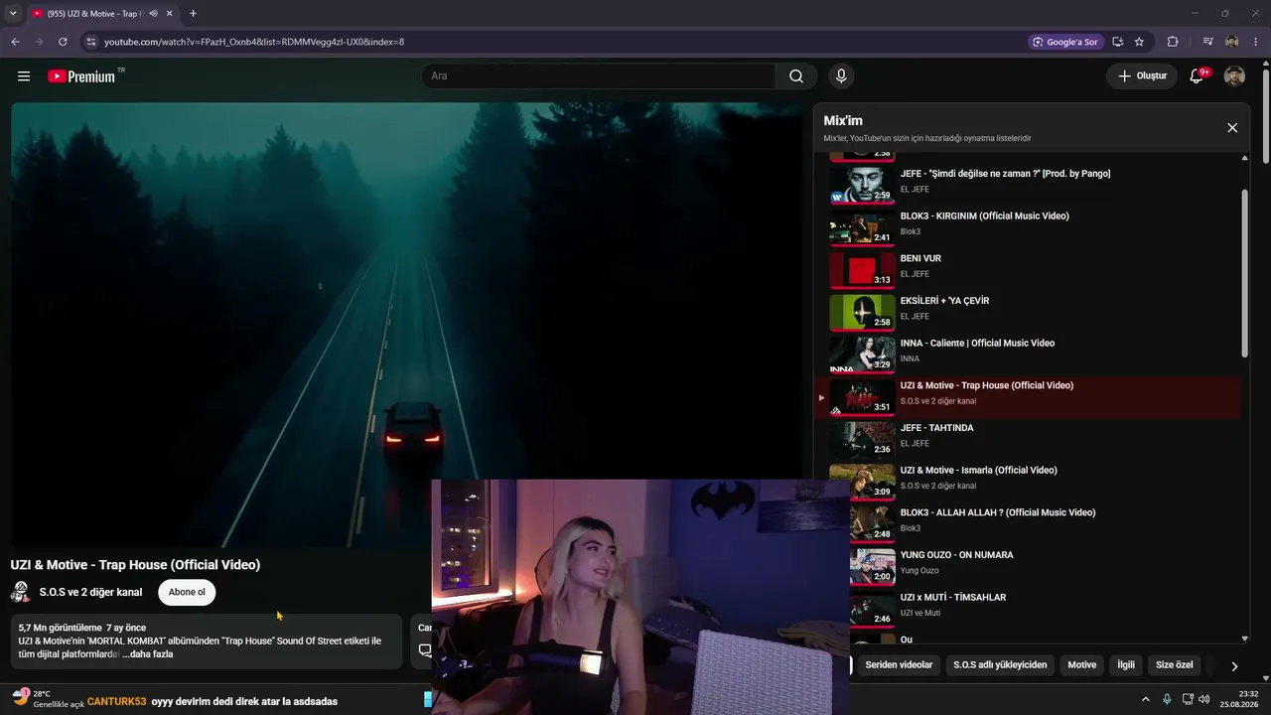Show hidden system tray icons
The image size is (1271, 715).
coord(1145,699)
